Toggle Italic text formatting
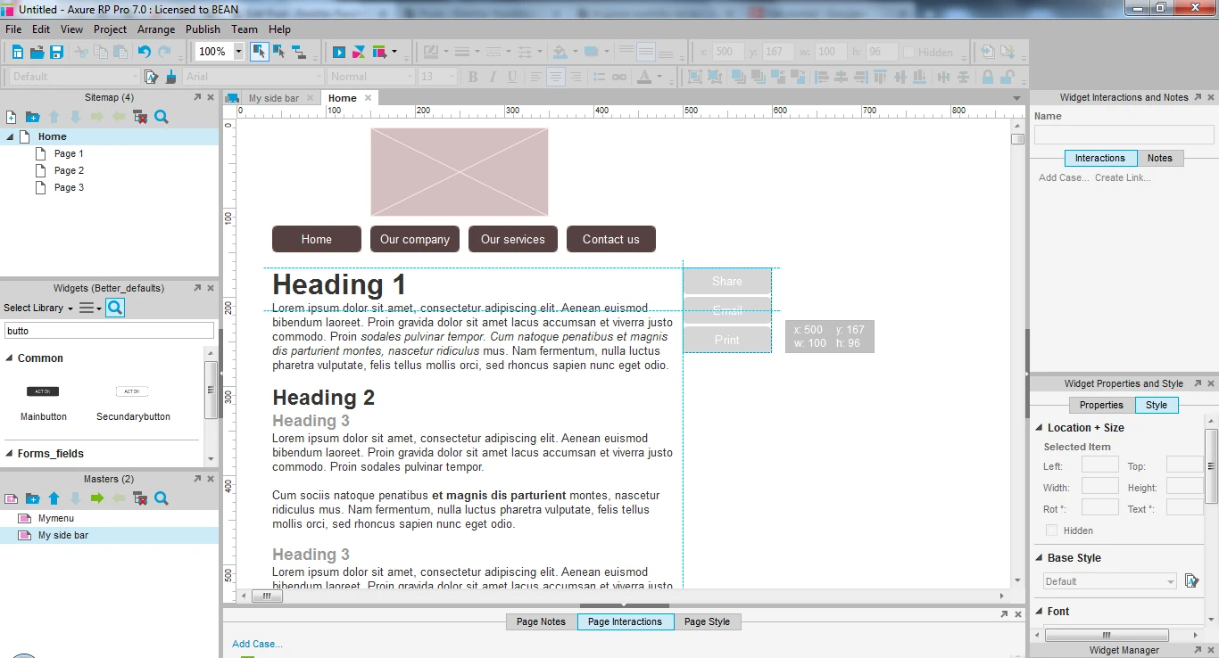 (492, 77)
